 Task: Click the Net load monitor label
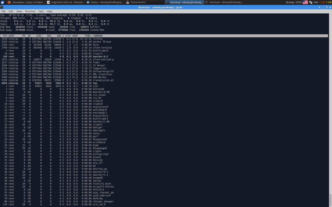[316, 2]
